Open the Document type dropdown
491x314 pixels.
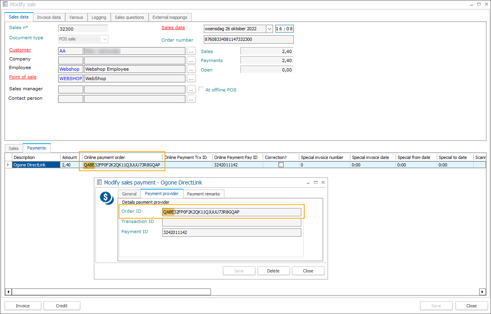point(104,39)
